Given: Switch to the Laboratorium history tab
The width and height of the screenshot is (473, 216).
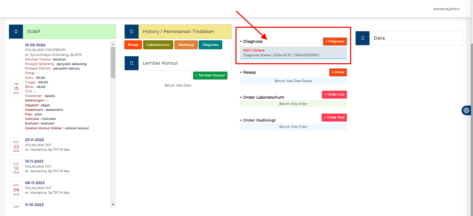Looking at the screenshot, I should click(x=158, y=45).
